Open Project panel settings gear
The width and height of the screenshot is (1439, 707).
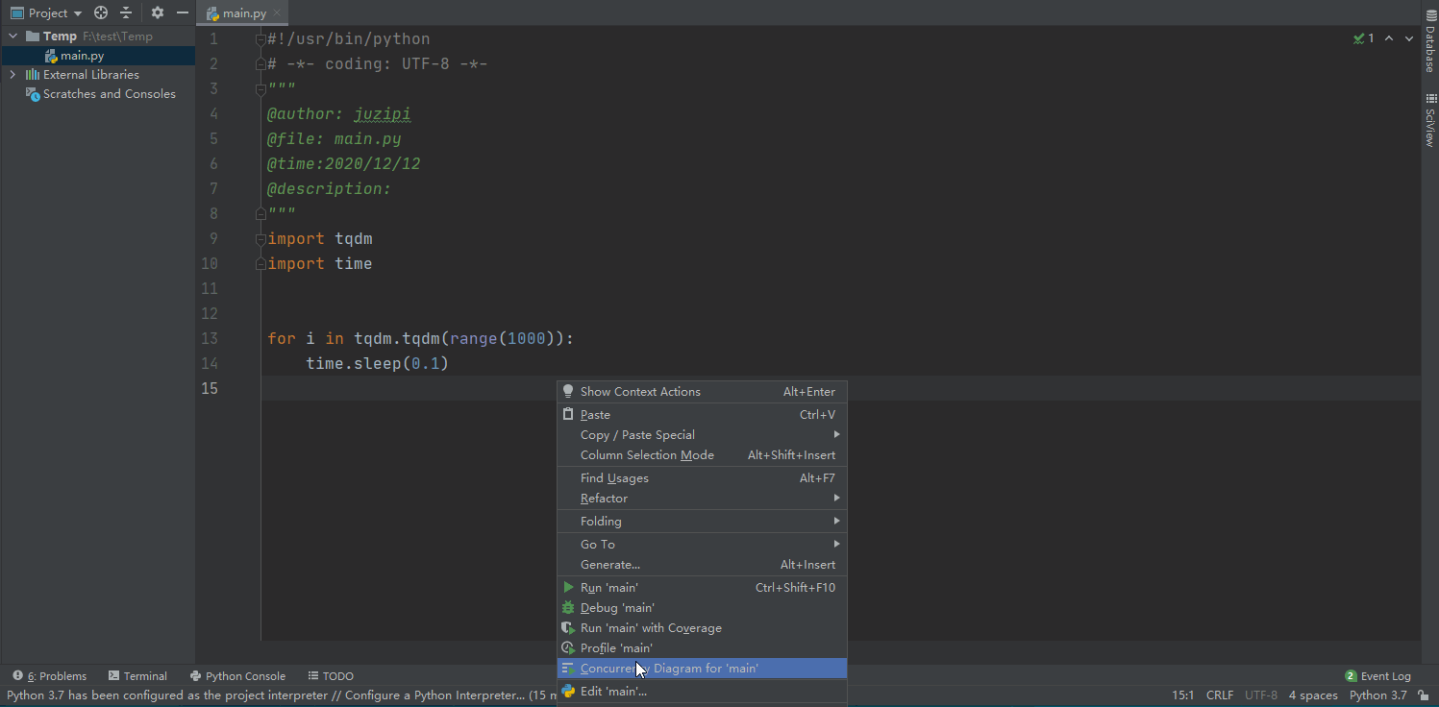[x=158, y=13]
